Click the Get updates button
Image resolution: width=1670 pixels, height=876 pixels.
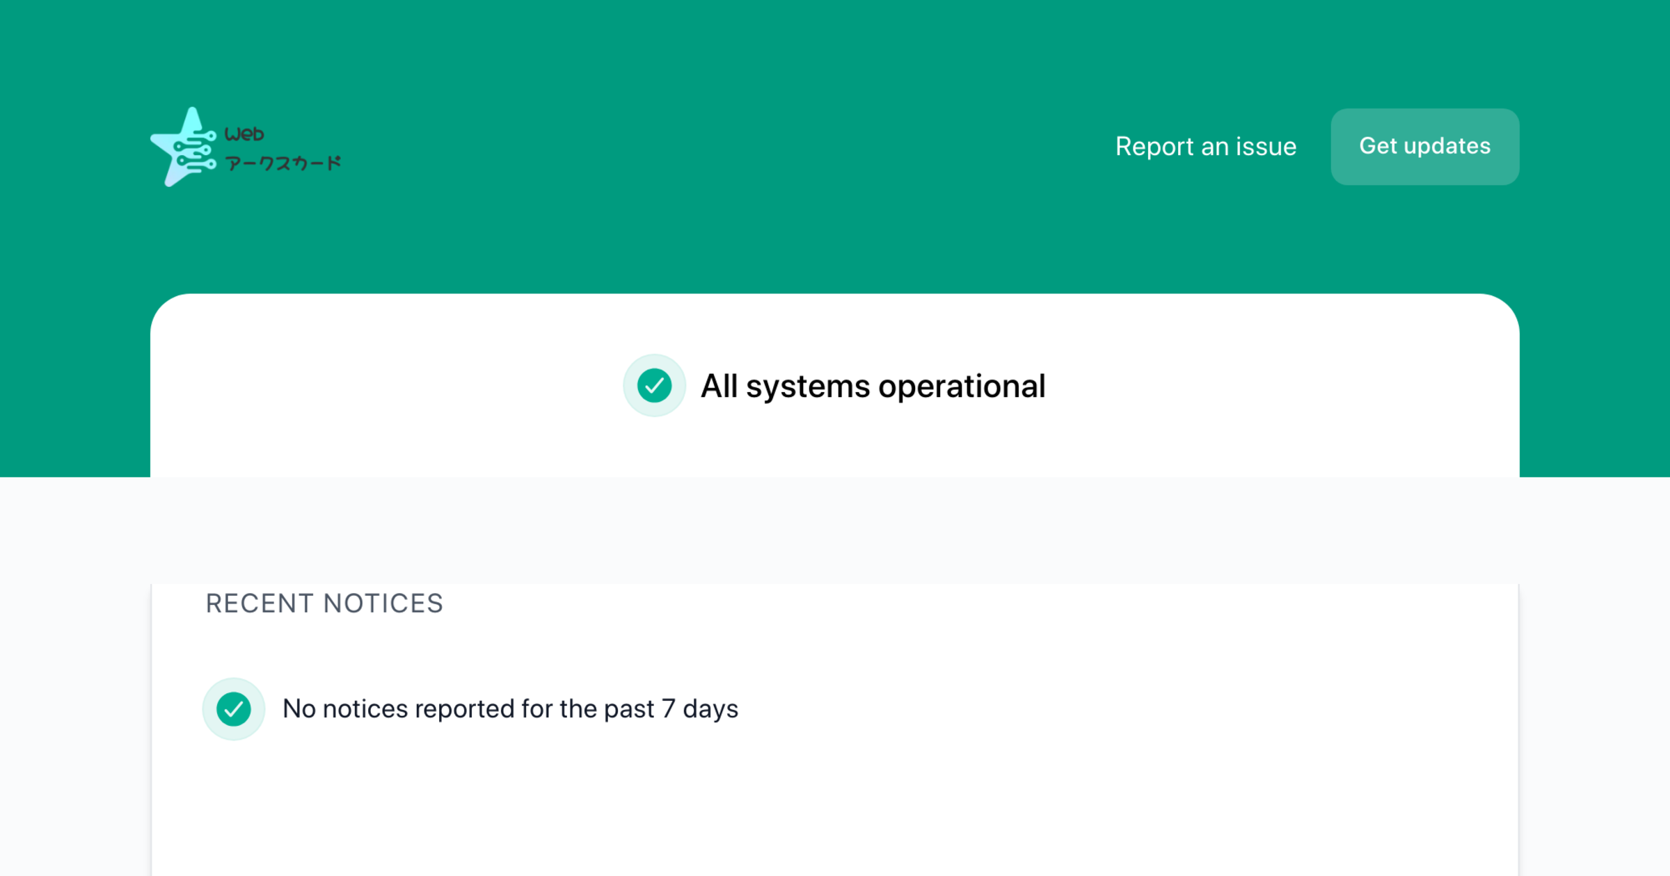tap(1425, 147)
